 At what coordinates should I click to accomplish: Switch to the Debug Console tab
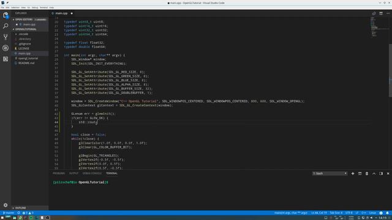(92, 174)
